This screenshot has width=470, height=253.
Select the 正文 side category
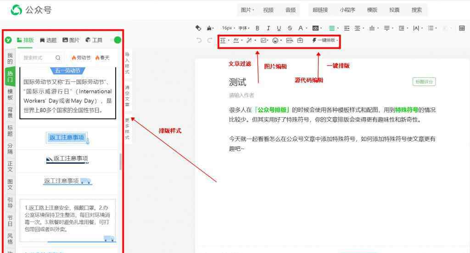coord(10,167)
